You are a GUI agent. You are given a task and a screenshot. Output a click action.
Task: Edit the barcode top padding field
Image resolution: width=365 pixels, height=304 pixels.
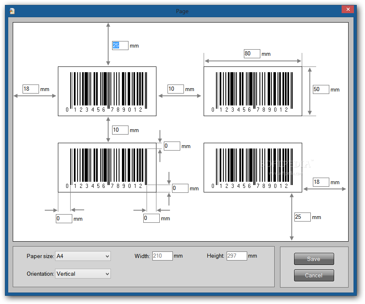(172, 146)
